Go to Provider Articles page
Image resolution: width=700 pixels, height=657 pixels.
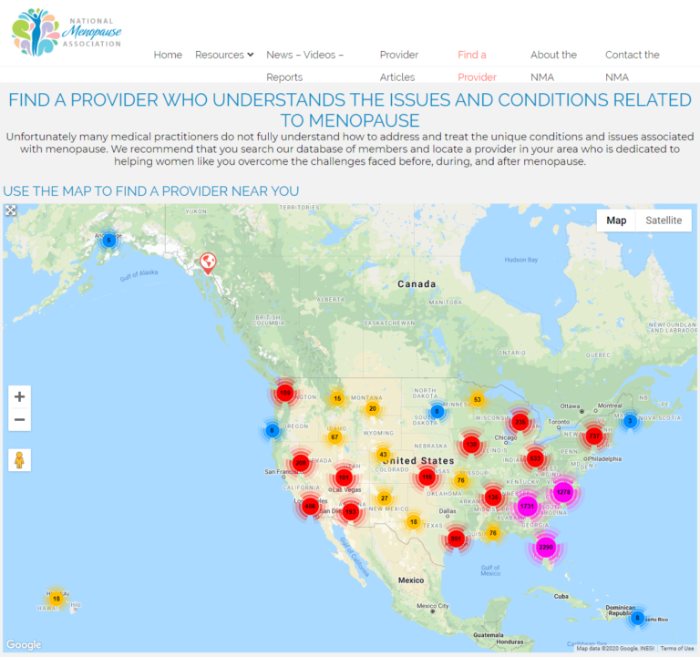pyautogui.click(x=398, y=66)
